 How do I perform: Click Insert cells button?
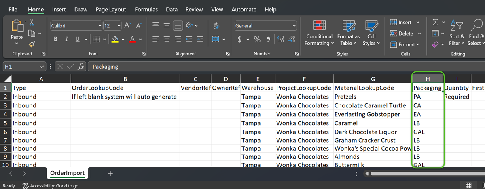pos(401,23)
